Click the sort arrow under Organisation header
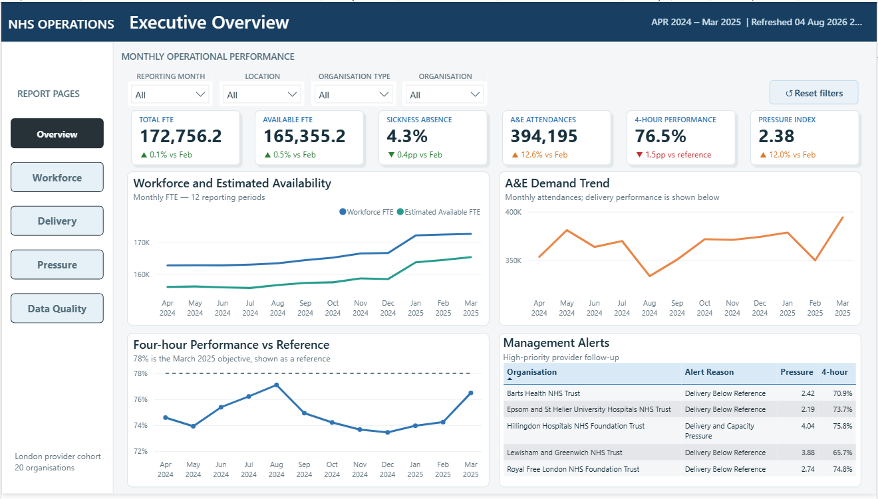878x499 pixels. click(x=510, y=379)
